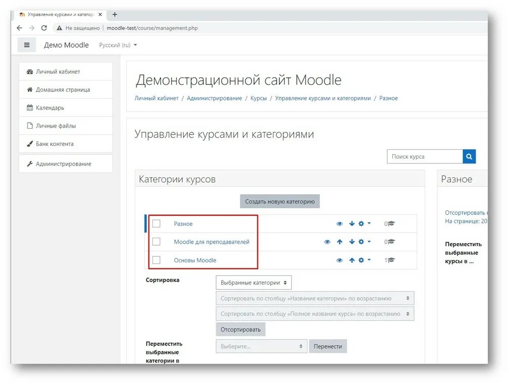Click Отсортировать link in Разное panel
The height and width of the screenshot is (385, 509).
466,212
